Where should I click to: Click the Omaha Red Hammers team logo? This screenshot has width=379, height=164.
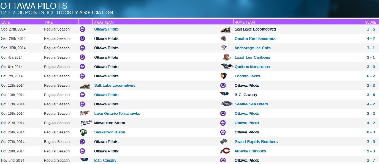pyautogui.click(x=225, y=38)
